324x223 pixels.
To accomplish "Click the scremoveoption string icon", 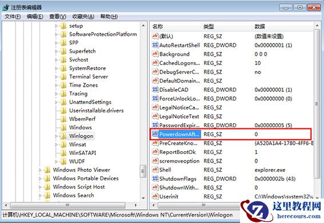I will (155, 161).
